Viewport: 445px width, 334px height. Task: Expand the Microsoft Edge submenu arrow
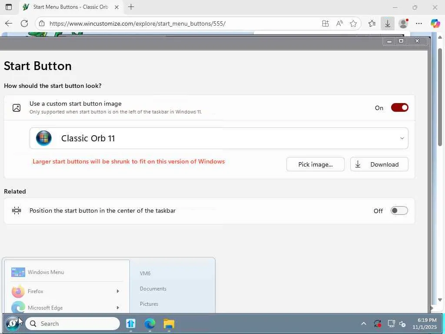click(x=118, y=307)
